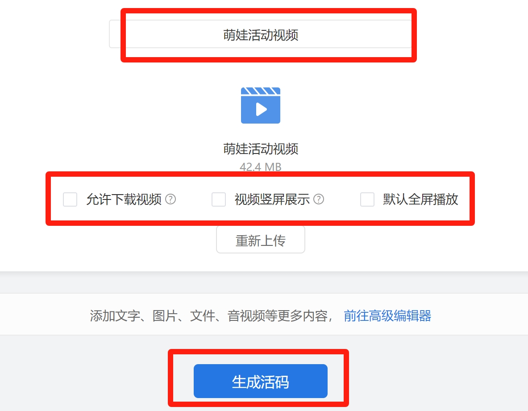
Task: Click the file name under the video icon
Action: coord(260,149)
